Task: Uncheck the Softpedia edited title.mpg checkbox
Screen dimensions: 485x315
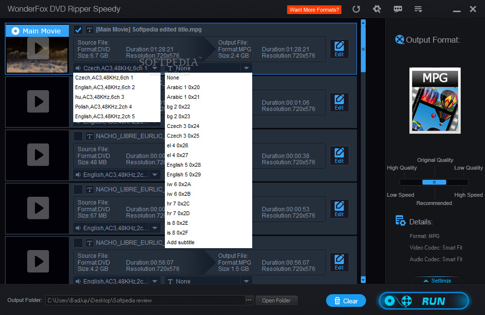Action: 78,30
